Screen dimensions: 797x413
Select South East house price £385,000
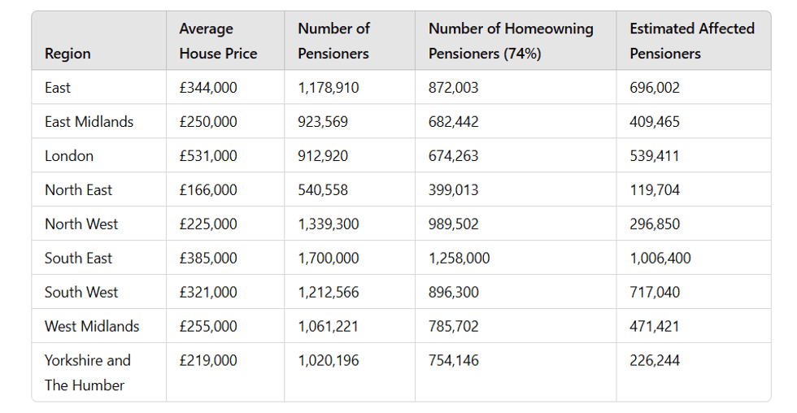[x=208, y=259]
